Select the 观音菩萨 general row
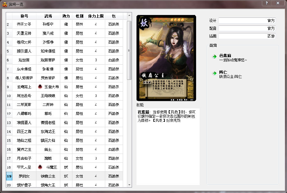Screen dimensions: 287x193 tap(48, 60)
